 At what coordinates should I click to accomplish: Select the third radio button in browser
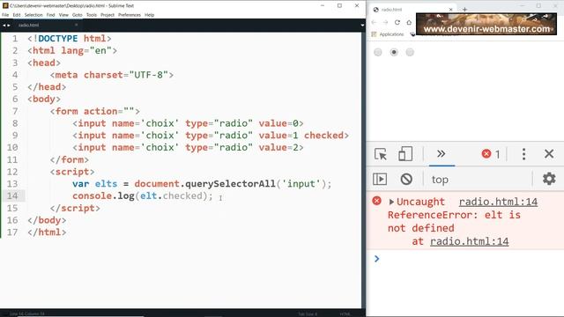(410, 53)
